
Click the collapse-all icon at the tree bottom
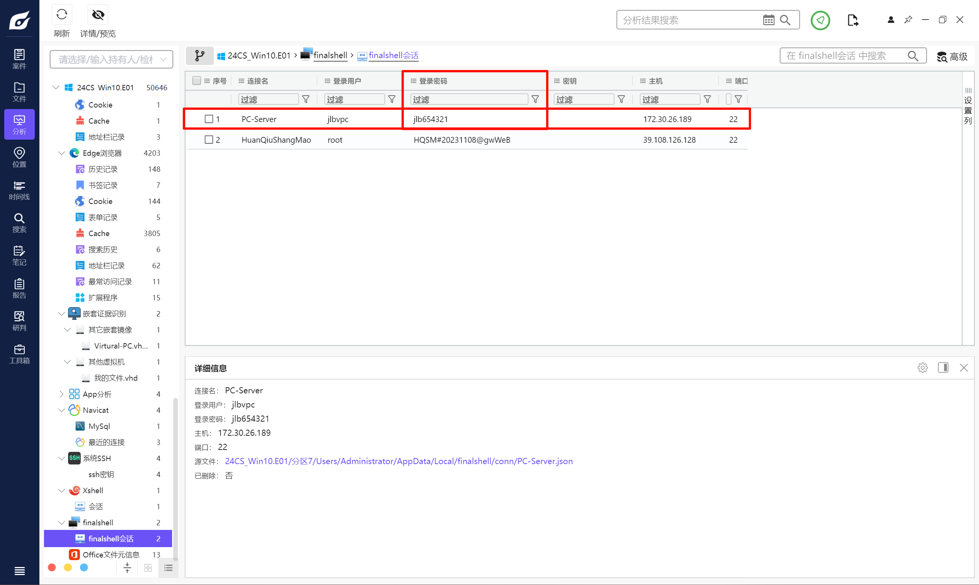127,568
